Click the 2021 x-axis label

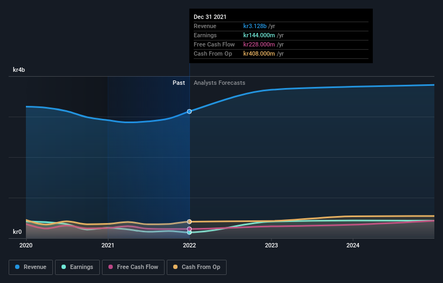[x=107, y=245]
